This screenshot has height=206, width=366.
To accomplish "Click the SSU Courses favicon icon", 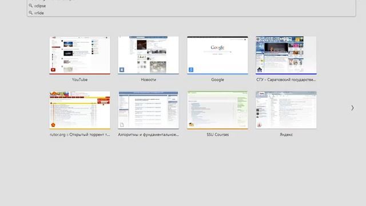I will tap(191, 125).
